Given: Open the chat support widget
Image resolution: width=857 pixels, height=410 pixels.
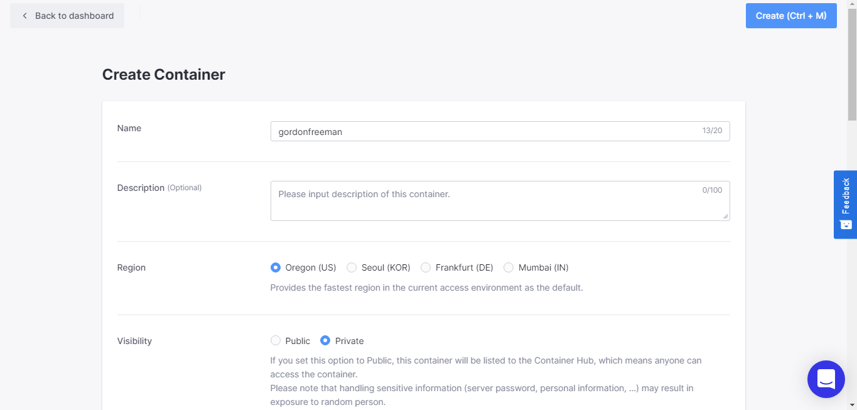Looking at the screenshot, I should [826, 379].
